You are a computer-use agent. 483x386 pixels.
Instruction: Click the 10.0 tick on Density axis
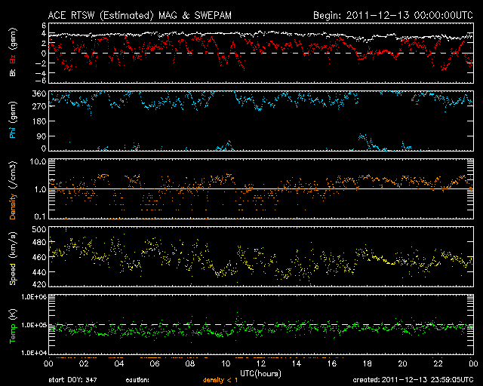pos(36,161)
